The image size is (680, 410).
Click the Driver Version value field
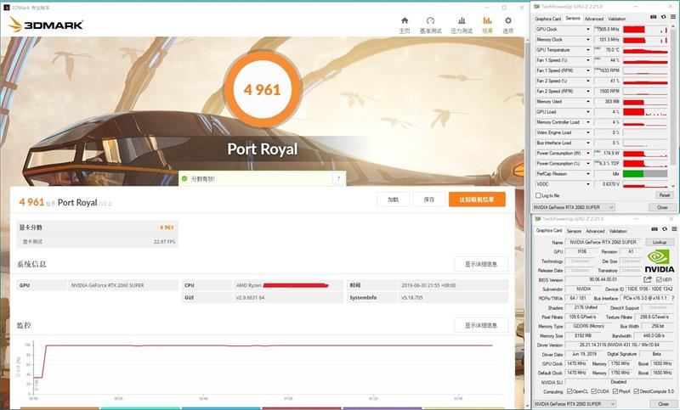(620, 345)
